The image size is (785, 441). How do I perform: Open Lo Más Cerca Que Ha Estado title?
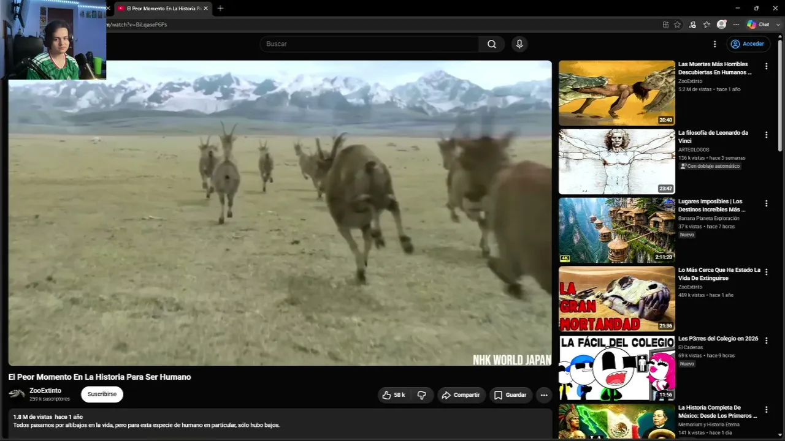(x=719, y=274)
